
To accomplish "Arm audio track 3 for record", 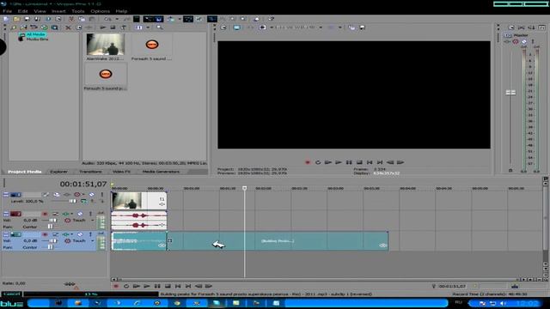I will 45,234.
